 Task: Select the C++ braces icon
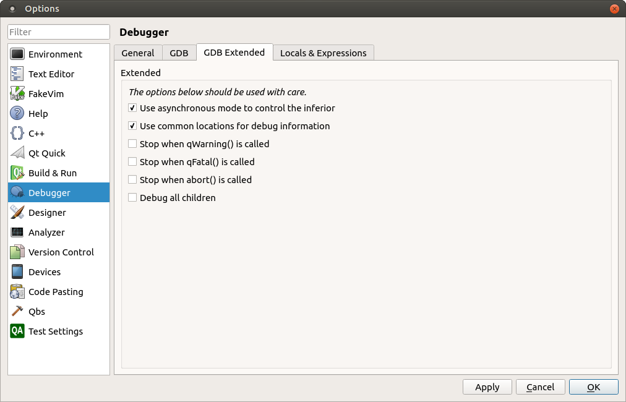tap(17, 133)
